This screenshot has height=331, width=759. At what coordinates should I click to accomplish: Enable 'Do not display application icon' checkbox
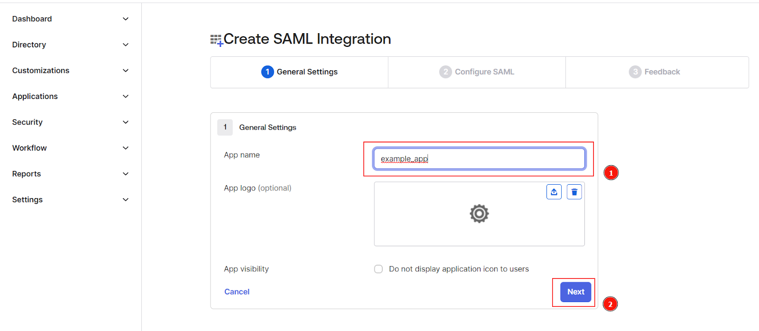[x=379, y=269]
